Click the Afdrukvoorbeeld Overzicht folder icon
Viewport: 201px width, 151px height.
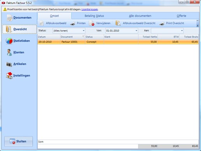(118, 23)
